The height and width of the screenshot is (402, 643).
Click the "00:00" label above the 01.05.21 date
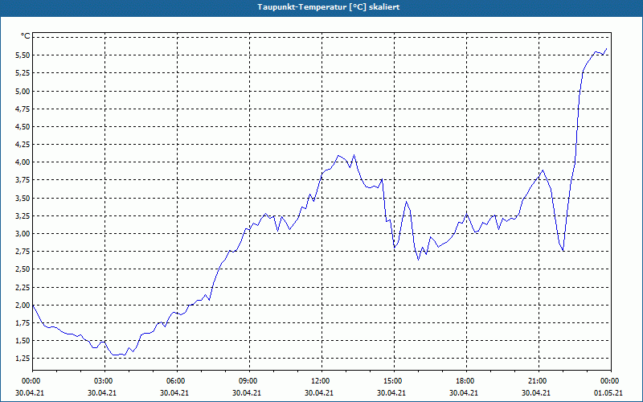point(611,381)
